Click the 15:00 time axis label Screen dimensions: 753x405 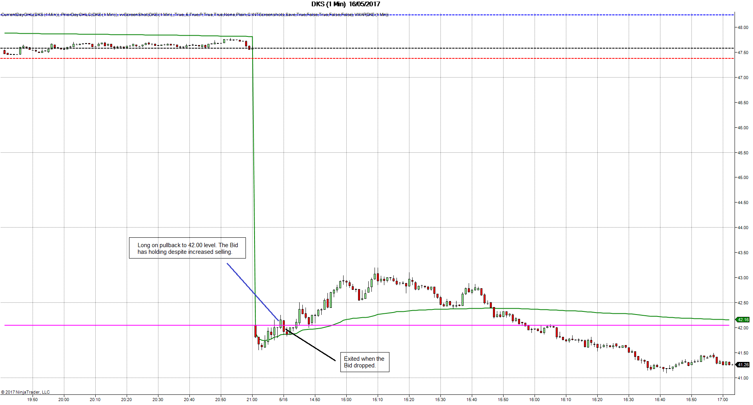(x=346, y=400)
